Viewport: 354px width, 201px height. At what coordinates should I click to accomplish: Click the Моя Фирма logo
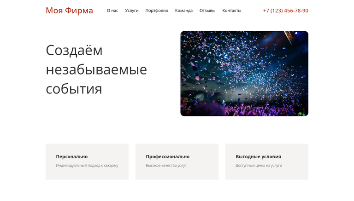pos(69,11)
